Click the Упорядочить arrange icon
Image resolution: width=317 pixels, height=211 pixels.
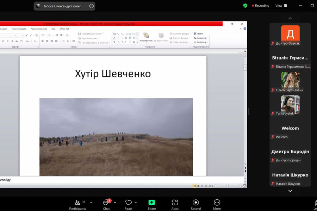coord(146,36)
